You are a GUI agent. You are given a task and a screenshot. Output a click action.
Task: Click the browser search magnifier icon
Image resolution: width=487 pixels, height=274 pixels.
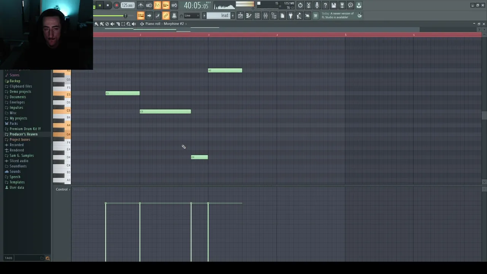click(48, 258)
